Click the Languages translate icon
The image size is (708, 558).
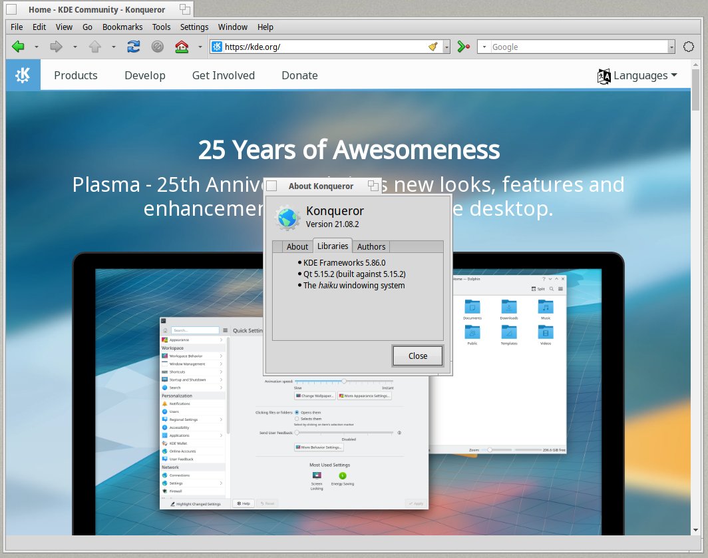click(x=604, y=76)
